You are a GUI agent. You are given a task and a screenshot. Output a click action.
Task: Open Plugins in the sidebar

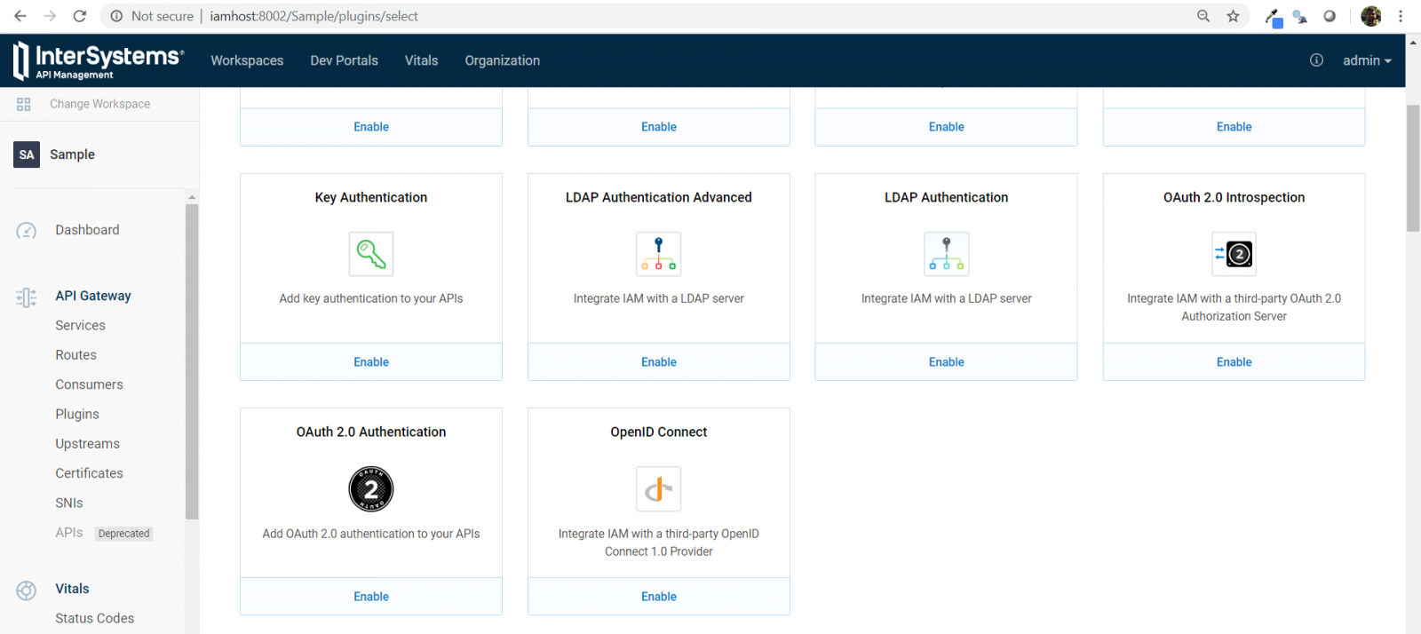click(x=77, y=414)
